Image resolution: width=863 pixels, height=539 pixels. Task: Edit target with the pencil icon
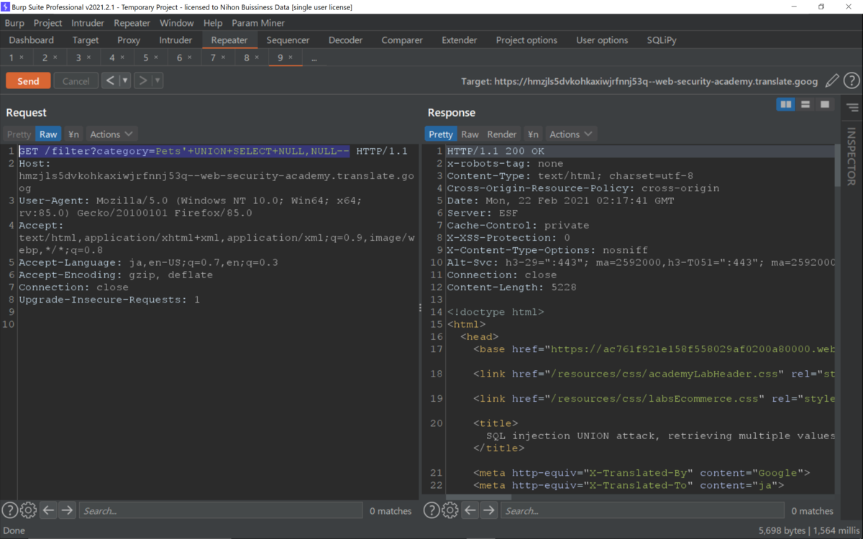coord(831,81)
